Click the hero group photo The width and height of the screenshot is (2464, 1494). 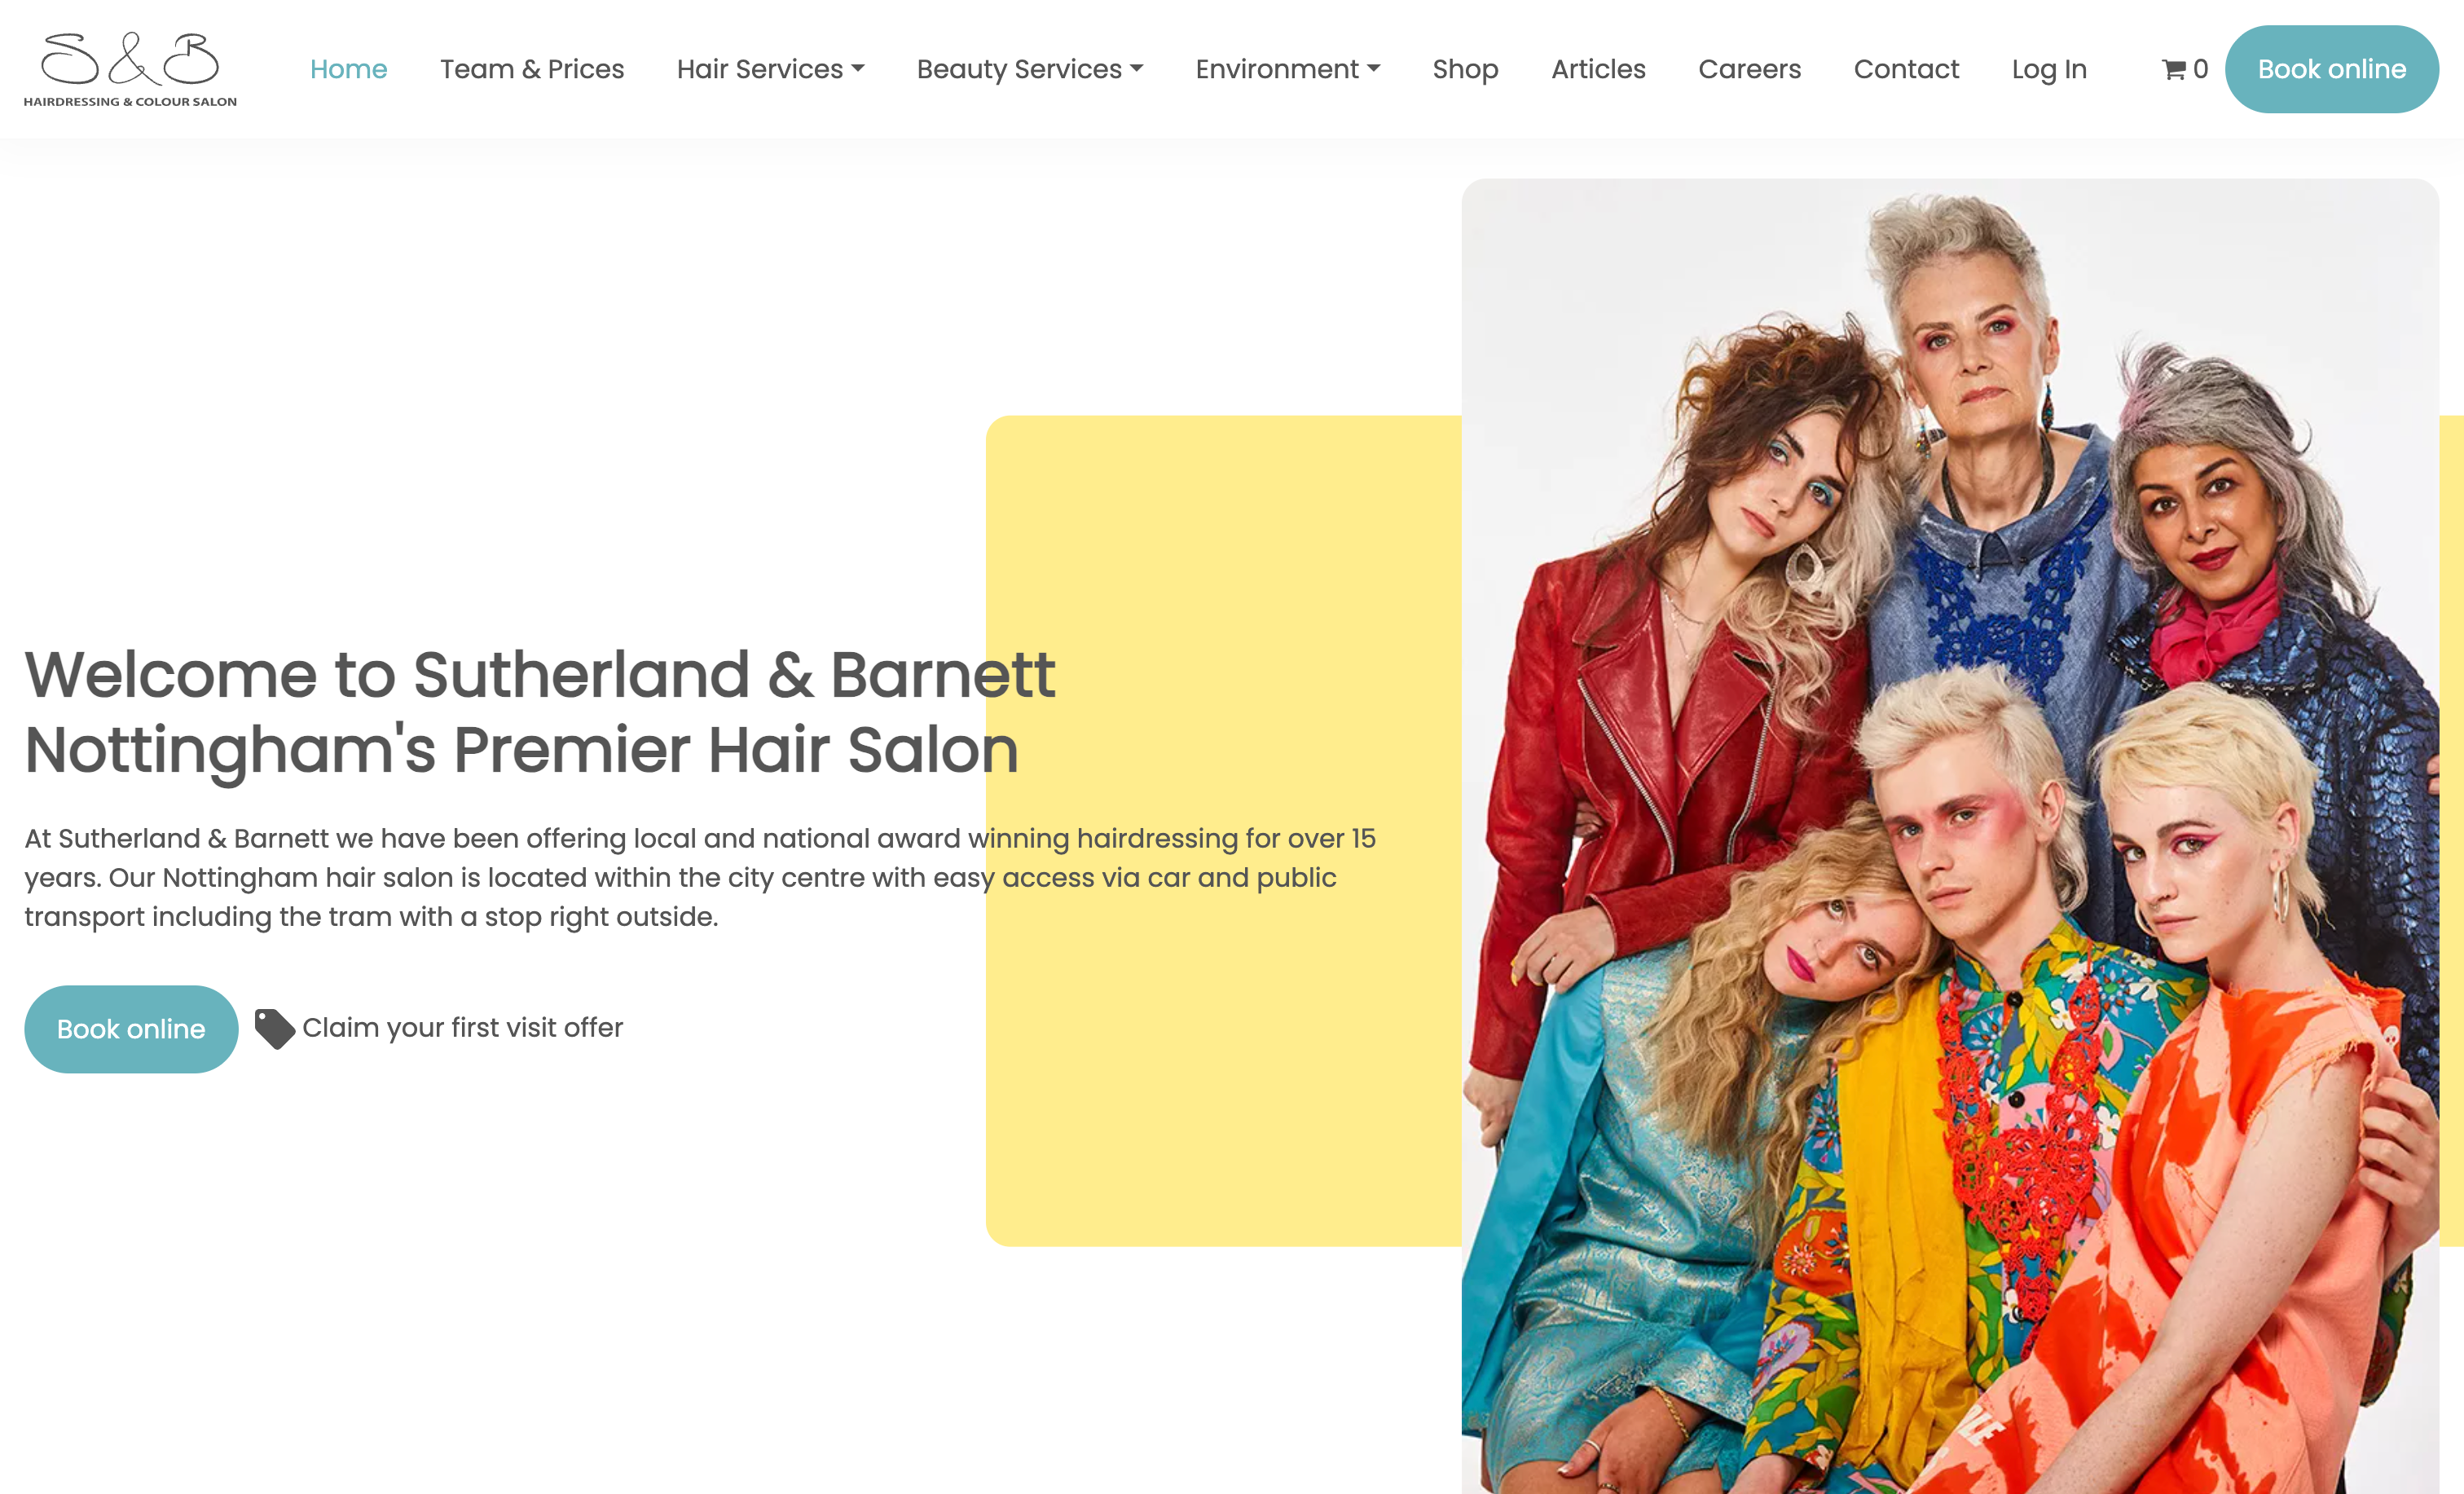pos(1950,836)
